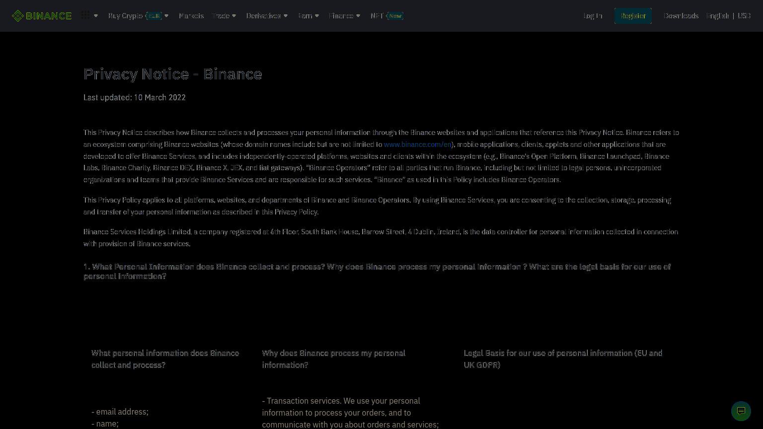Expand the Earn dropdown arrow
The image size is (763, 429).
click(317, 16)
